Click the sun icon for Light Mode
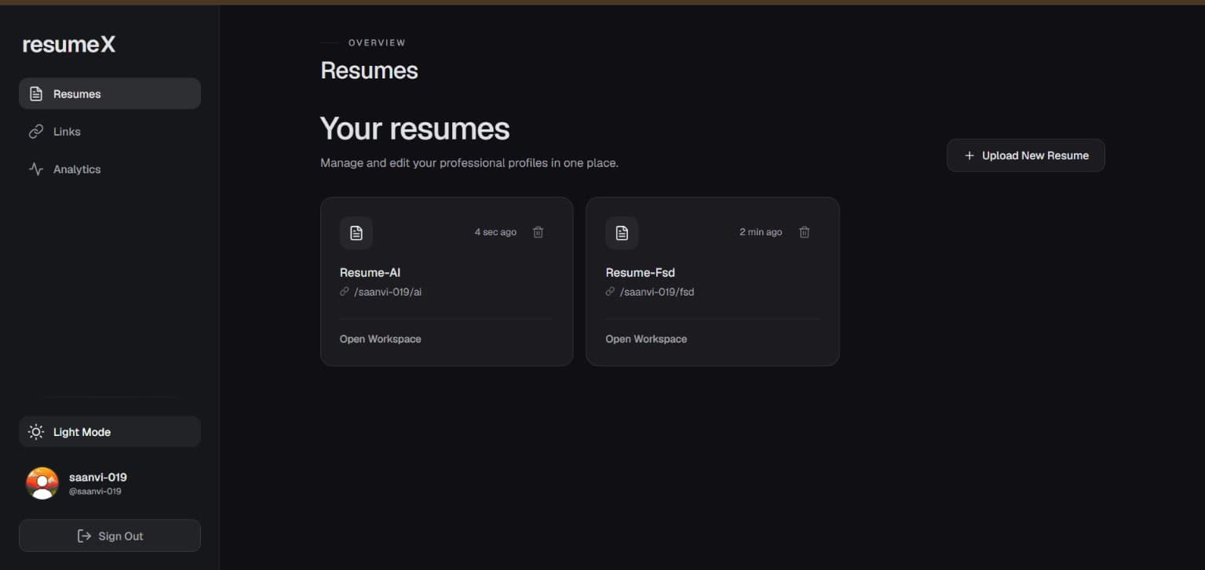1205x570 pixels. pos(36,432)
